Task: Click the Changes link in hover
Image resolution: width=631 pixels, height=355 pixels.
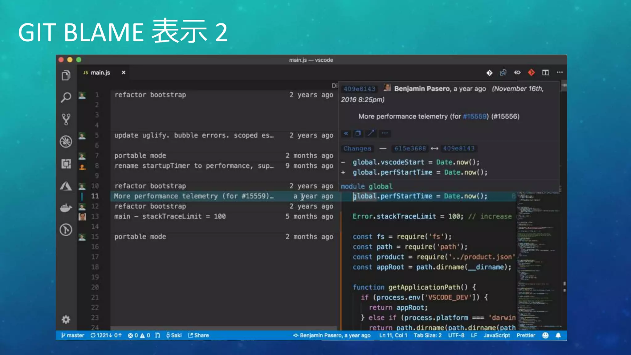Action: [x=357, y=149]
